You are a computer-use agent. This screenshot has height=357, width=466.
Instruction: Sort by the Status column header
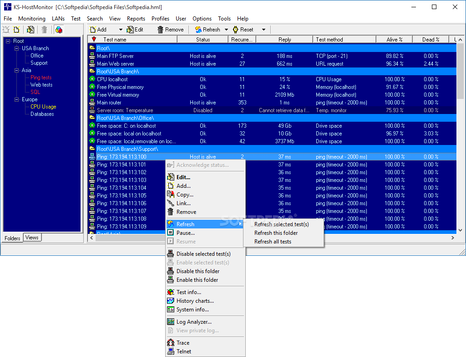point(203,39)
